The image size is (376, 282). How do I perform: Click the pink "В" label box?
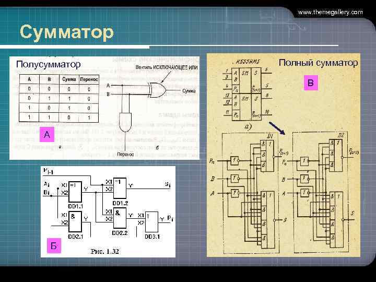pos(311,83)
